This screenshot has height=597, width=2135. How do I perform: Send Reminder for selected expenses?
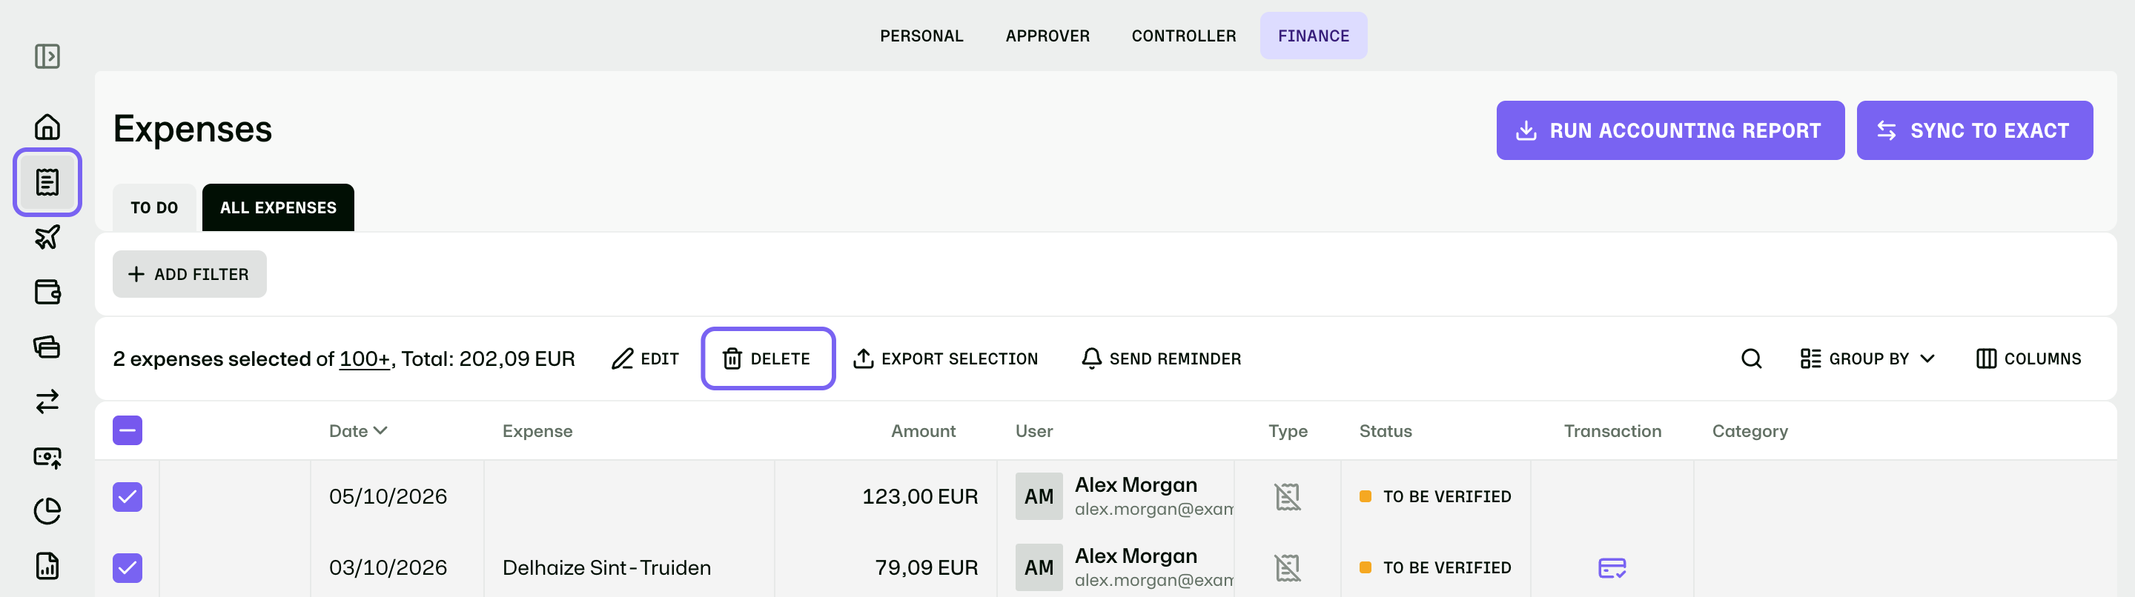pos(1161,358)
